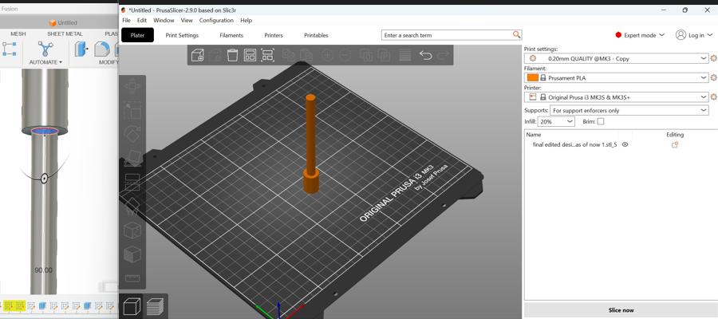Open the Infill percentage dropdown
Viewport: 718px width, 319px height.
point(556,121)
